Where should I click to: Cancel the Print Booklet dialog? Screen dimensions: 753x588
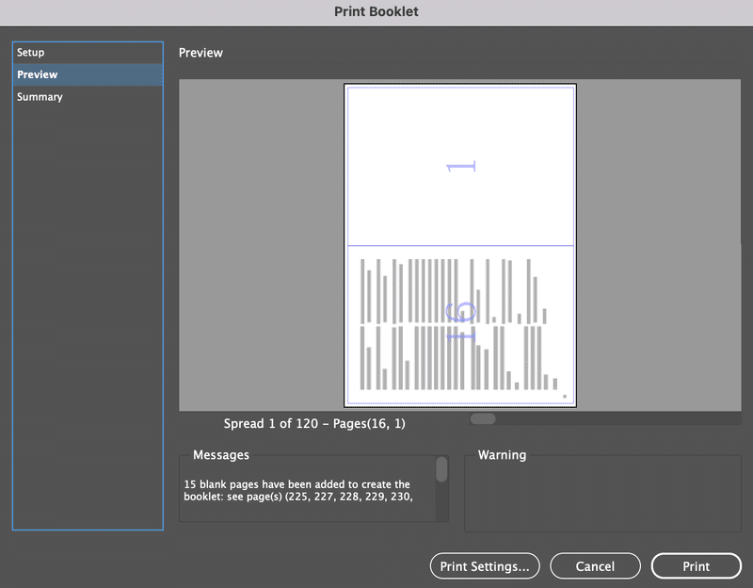(x=595, y=566)
